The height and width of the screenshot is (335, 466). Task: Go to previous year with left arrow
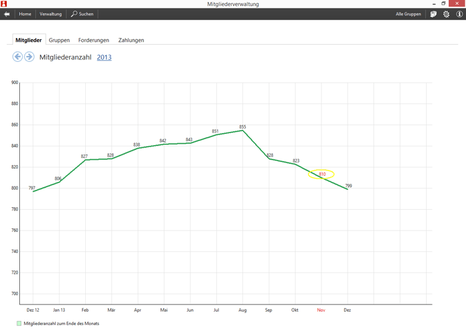18,57
